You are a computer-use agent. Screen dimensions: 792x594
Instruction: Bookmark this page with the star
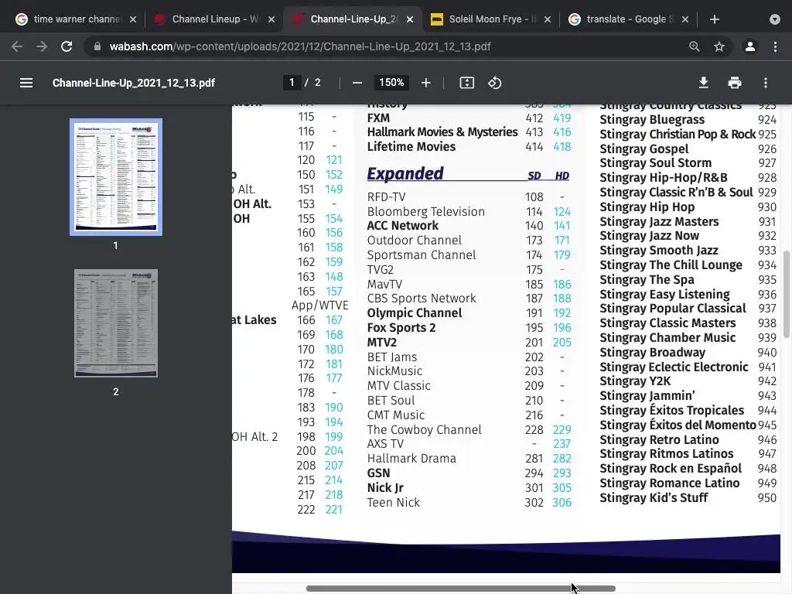point(719,46)
